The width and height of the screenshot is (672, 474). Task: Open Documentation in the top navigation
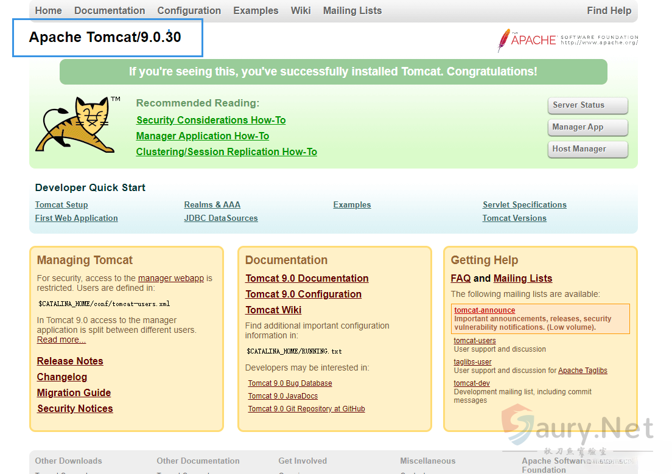tap(110, 10)
